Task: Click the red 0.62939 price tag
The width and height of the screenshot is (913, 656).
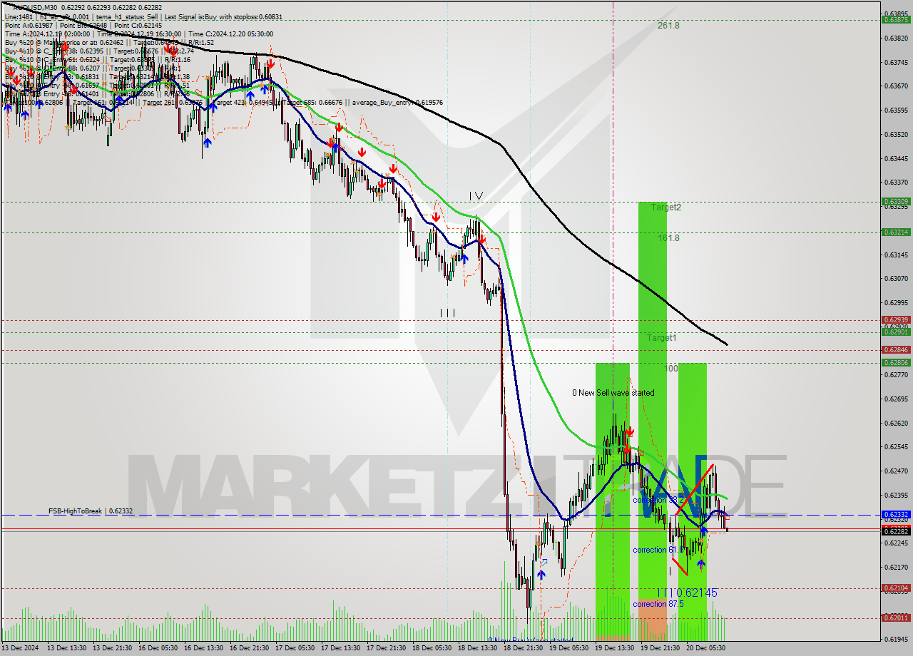Action: [896, 320]
